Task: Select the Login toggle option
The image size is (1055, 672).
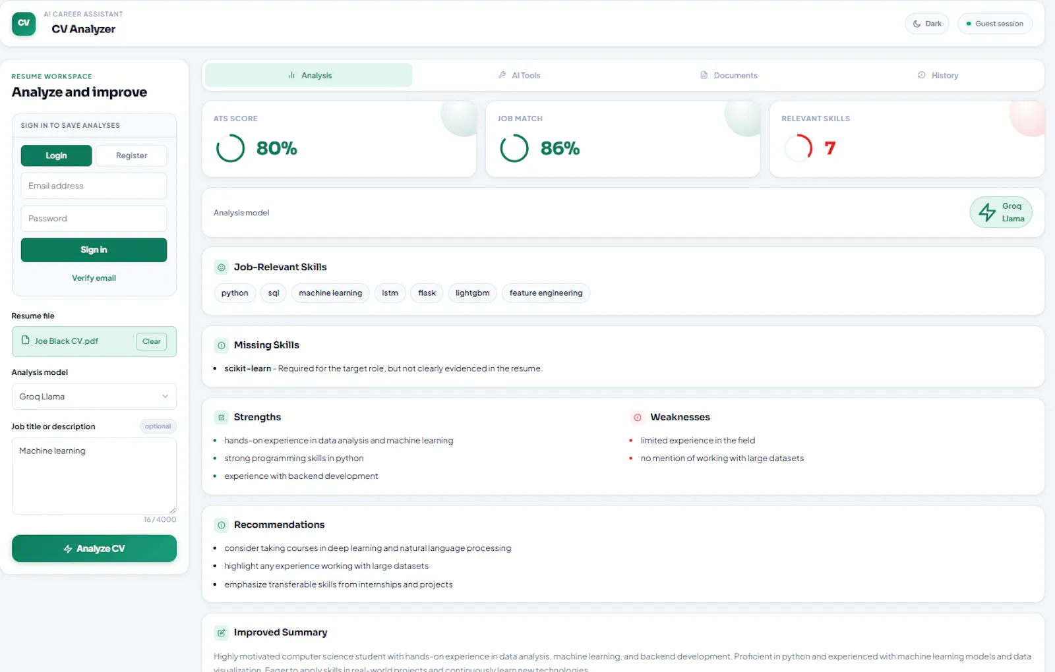Action: [56, 155]
